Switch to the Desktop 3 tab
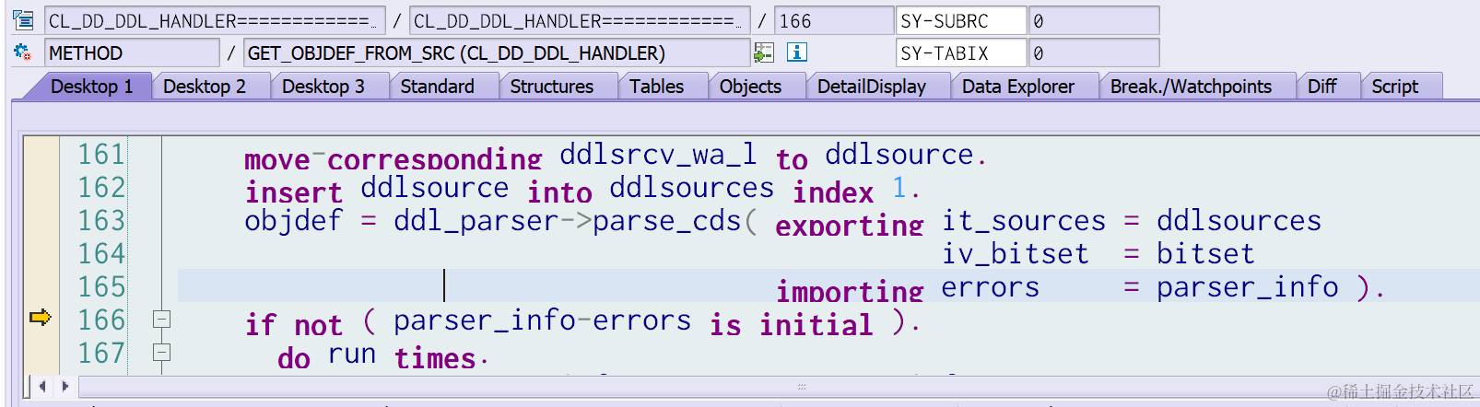Image resolution: width=1480 pixels, height=407 pixels. [323, 87]
